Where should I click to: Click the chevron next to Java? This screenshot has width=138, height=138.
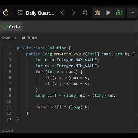click(x=15, y=38)
